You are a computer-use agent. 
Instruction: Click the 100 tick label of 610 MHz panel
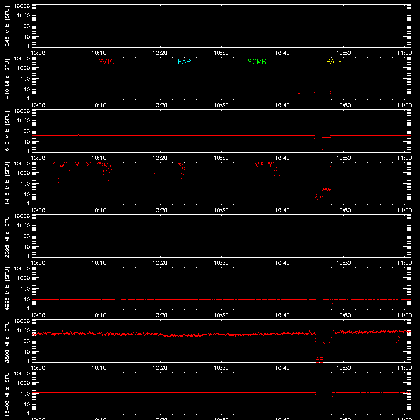click(x=25, y=131)
